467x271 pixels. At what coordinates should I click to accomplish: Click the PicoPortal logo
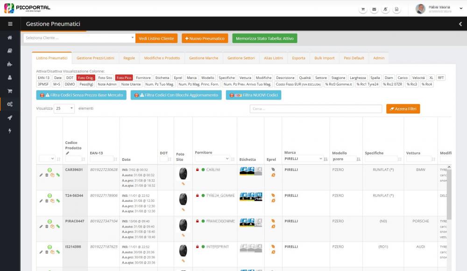pos(27,8)
